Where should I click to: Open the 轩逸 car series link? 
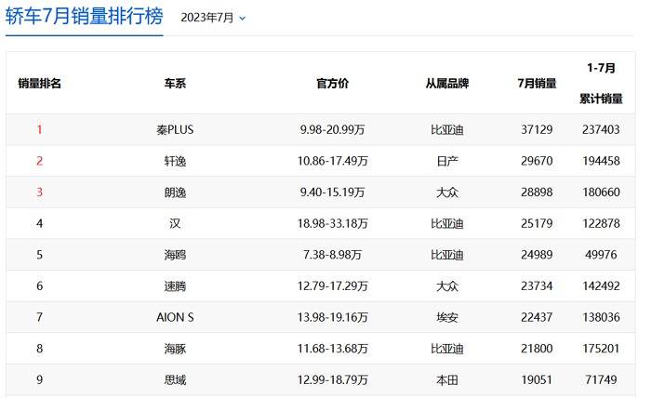coord(175,161)
